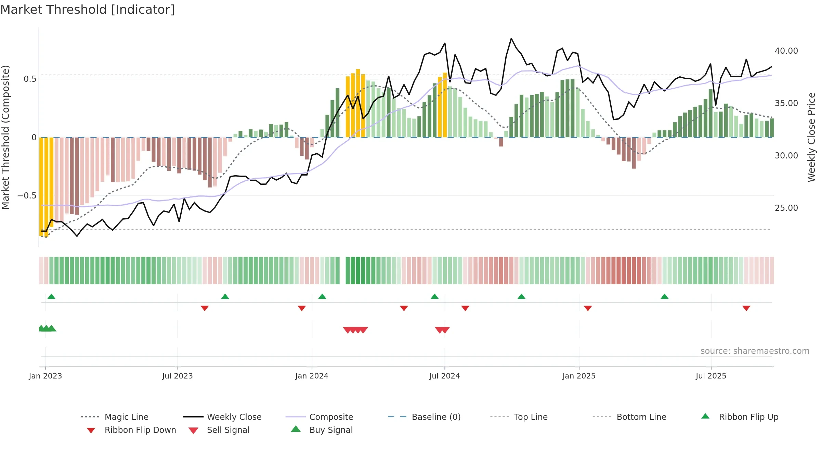Image resolution: width=821 pixels, height=462 pixels.
Task: Click the 40.00 price axis label
Action: tap(786, 51)
